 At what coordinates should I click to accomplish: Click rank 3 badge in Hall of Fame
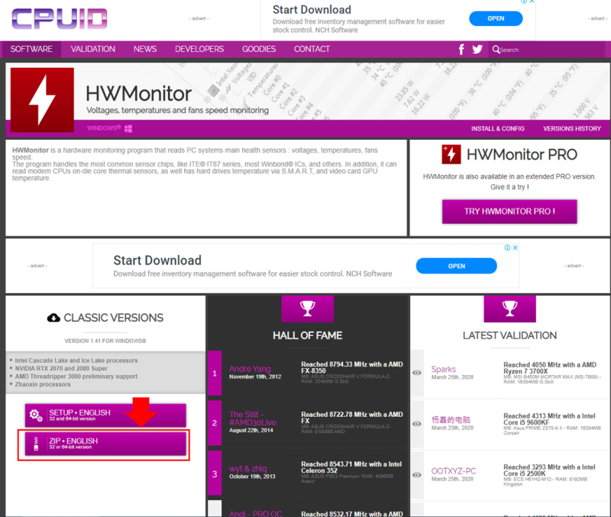[215, 473]
